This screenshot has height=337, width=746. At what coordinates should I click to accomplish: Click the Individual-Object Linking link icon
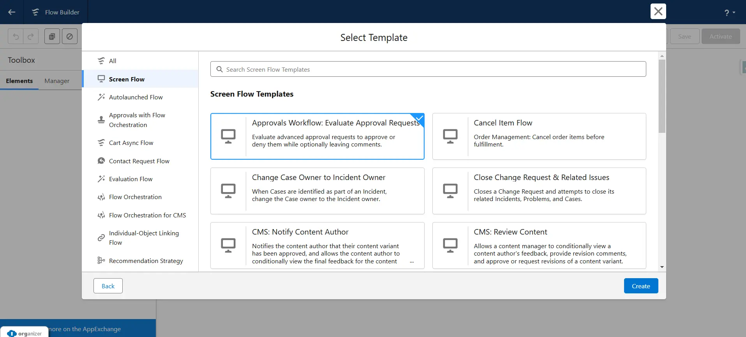point(101,238)
